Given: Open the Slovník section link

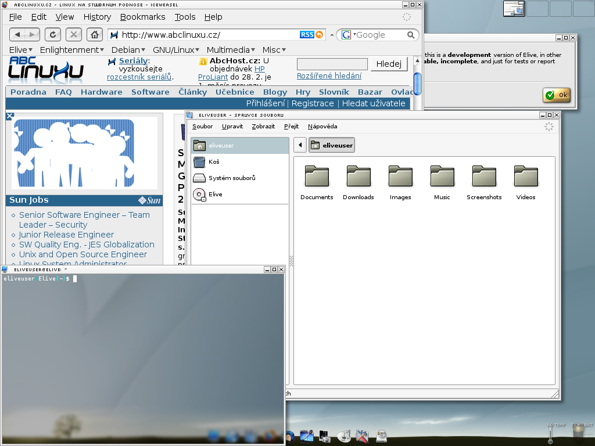Looking at the screenshot, I should pos(334,92).
